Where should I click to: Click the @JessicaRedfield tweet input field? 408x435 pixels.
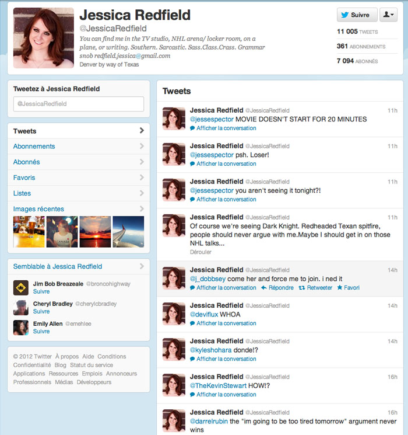click(78, 104)
